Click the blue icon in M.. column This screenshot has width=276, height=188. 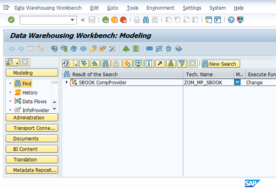pos(237,82)
